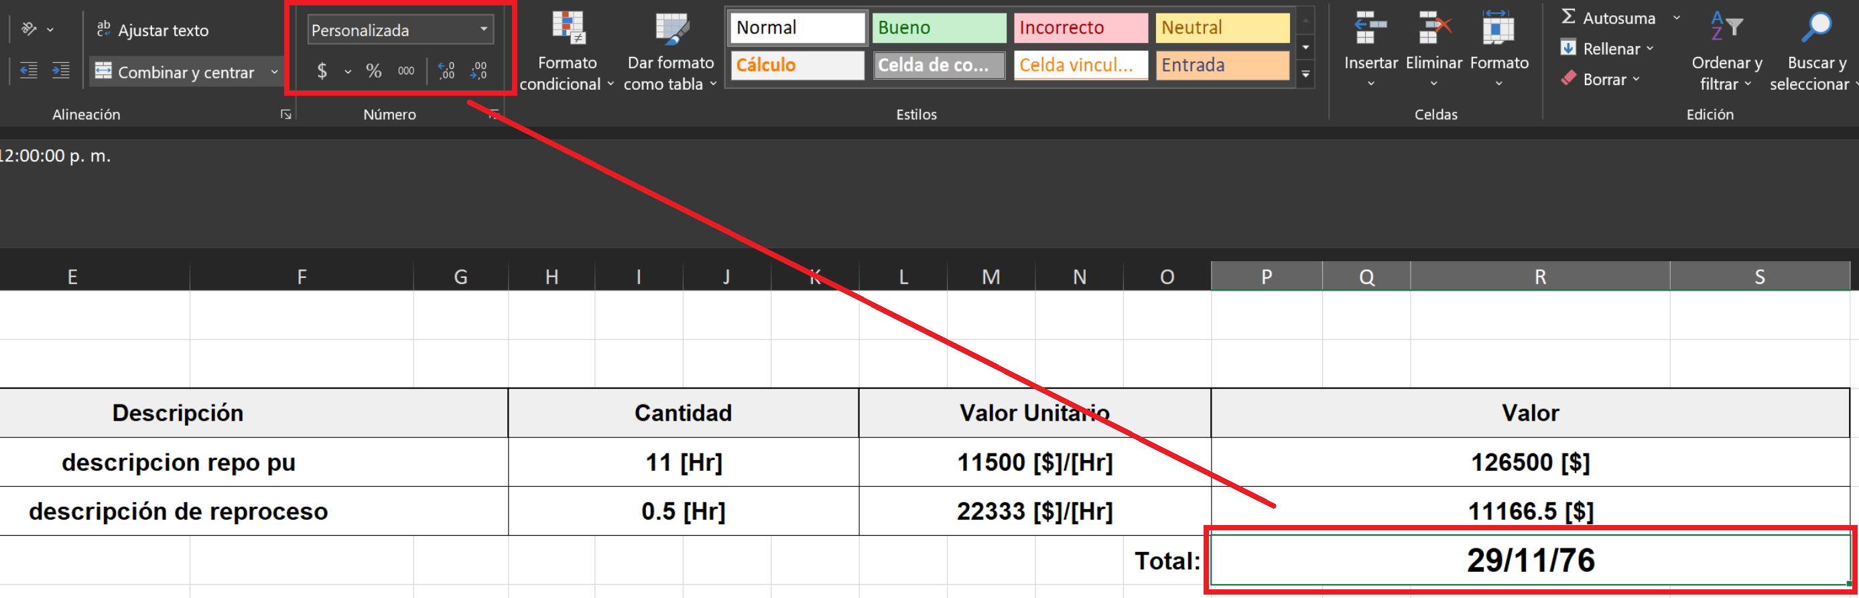Viewport: 1859px width, 598px height.
Task: Click the increase decimals icon
Action: [x=447, y=71]
